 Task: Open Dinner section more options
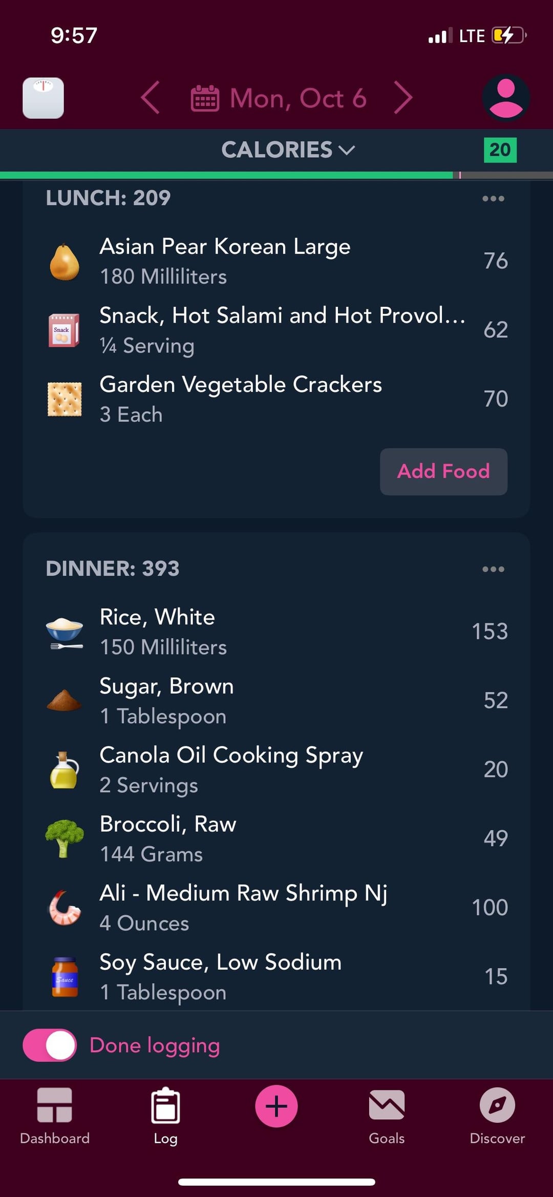point(493,569)
